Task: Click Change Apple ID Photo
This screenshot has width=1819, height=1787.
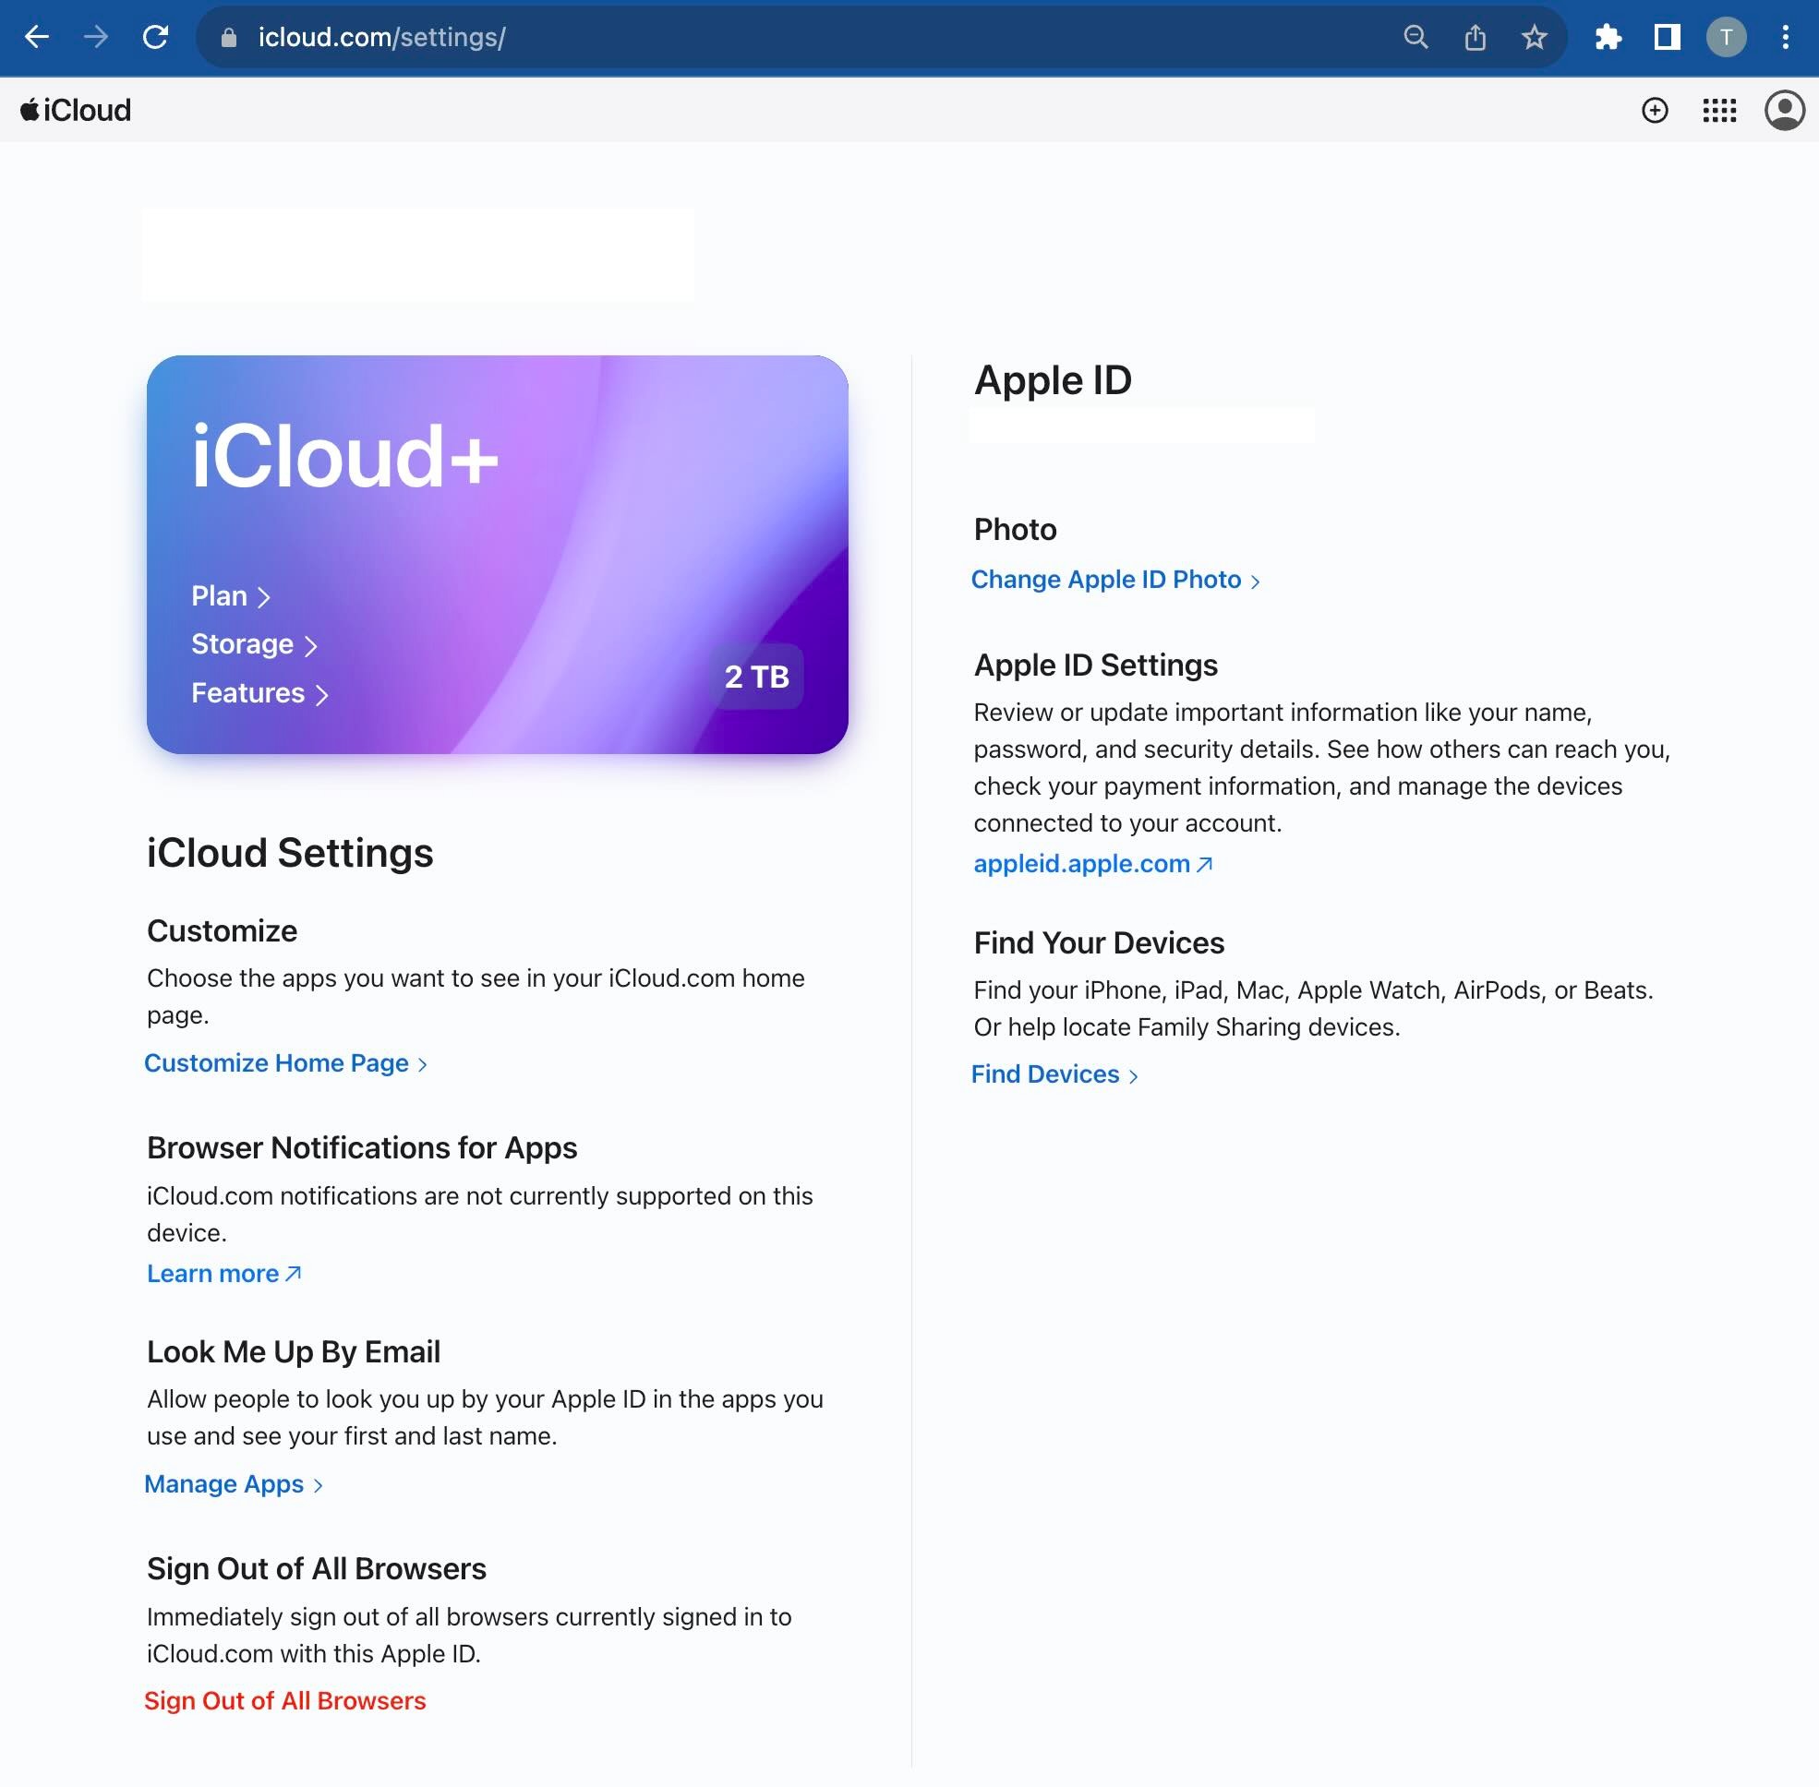Action: [x=1114, y=580]
